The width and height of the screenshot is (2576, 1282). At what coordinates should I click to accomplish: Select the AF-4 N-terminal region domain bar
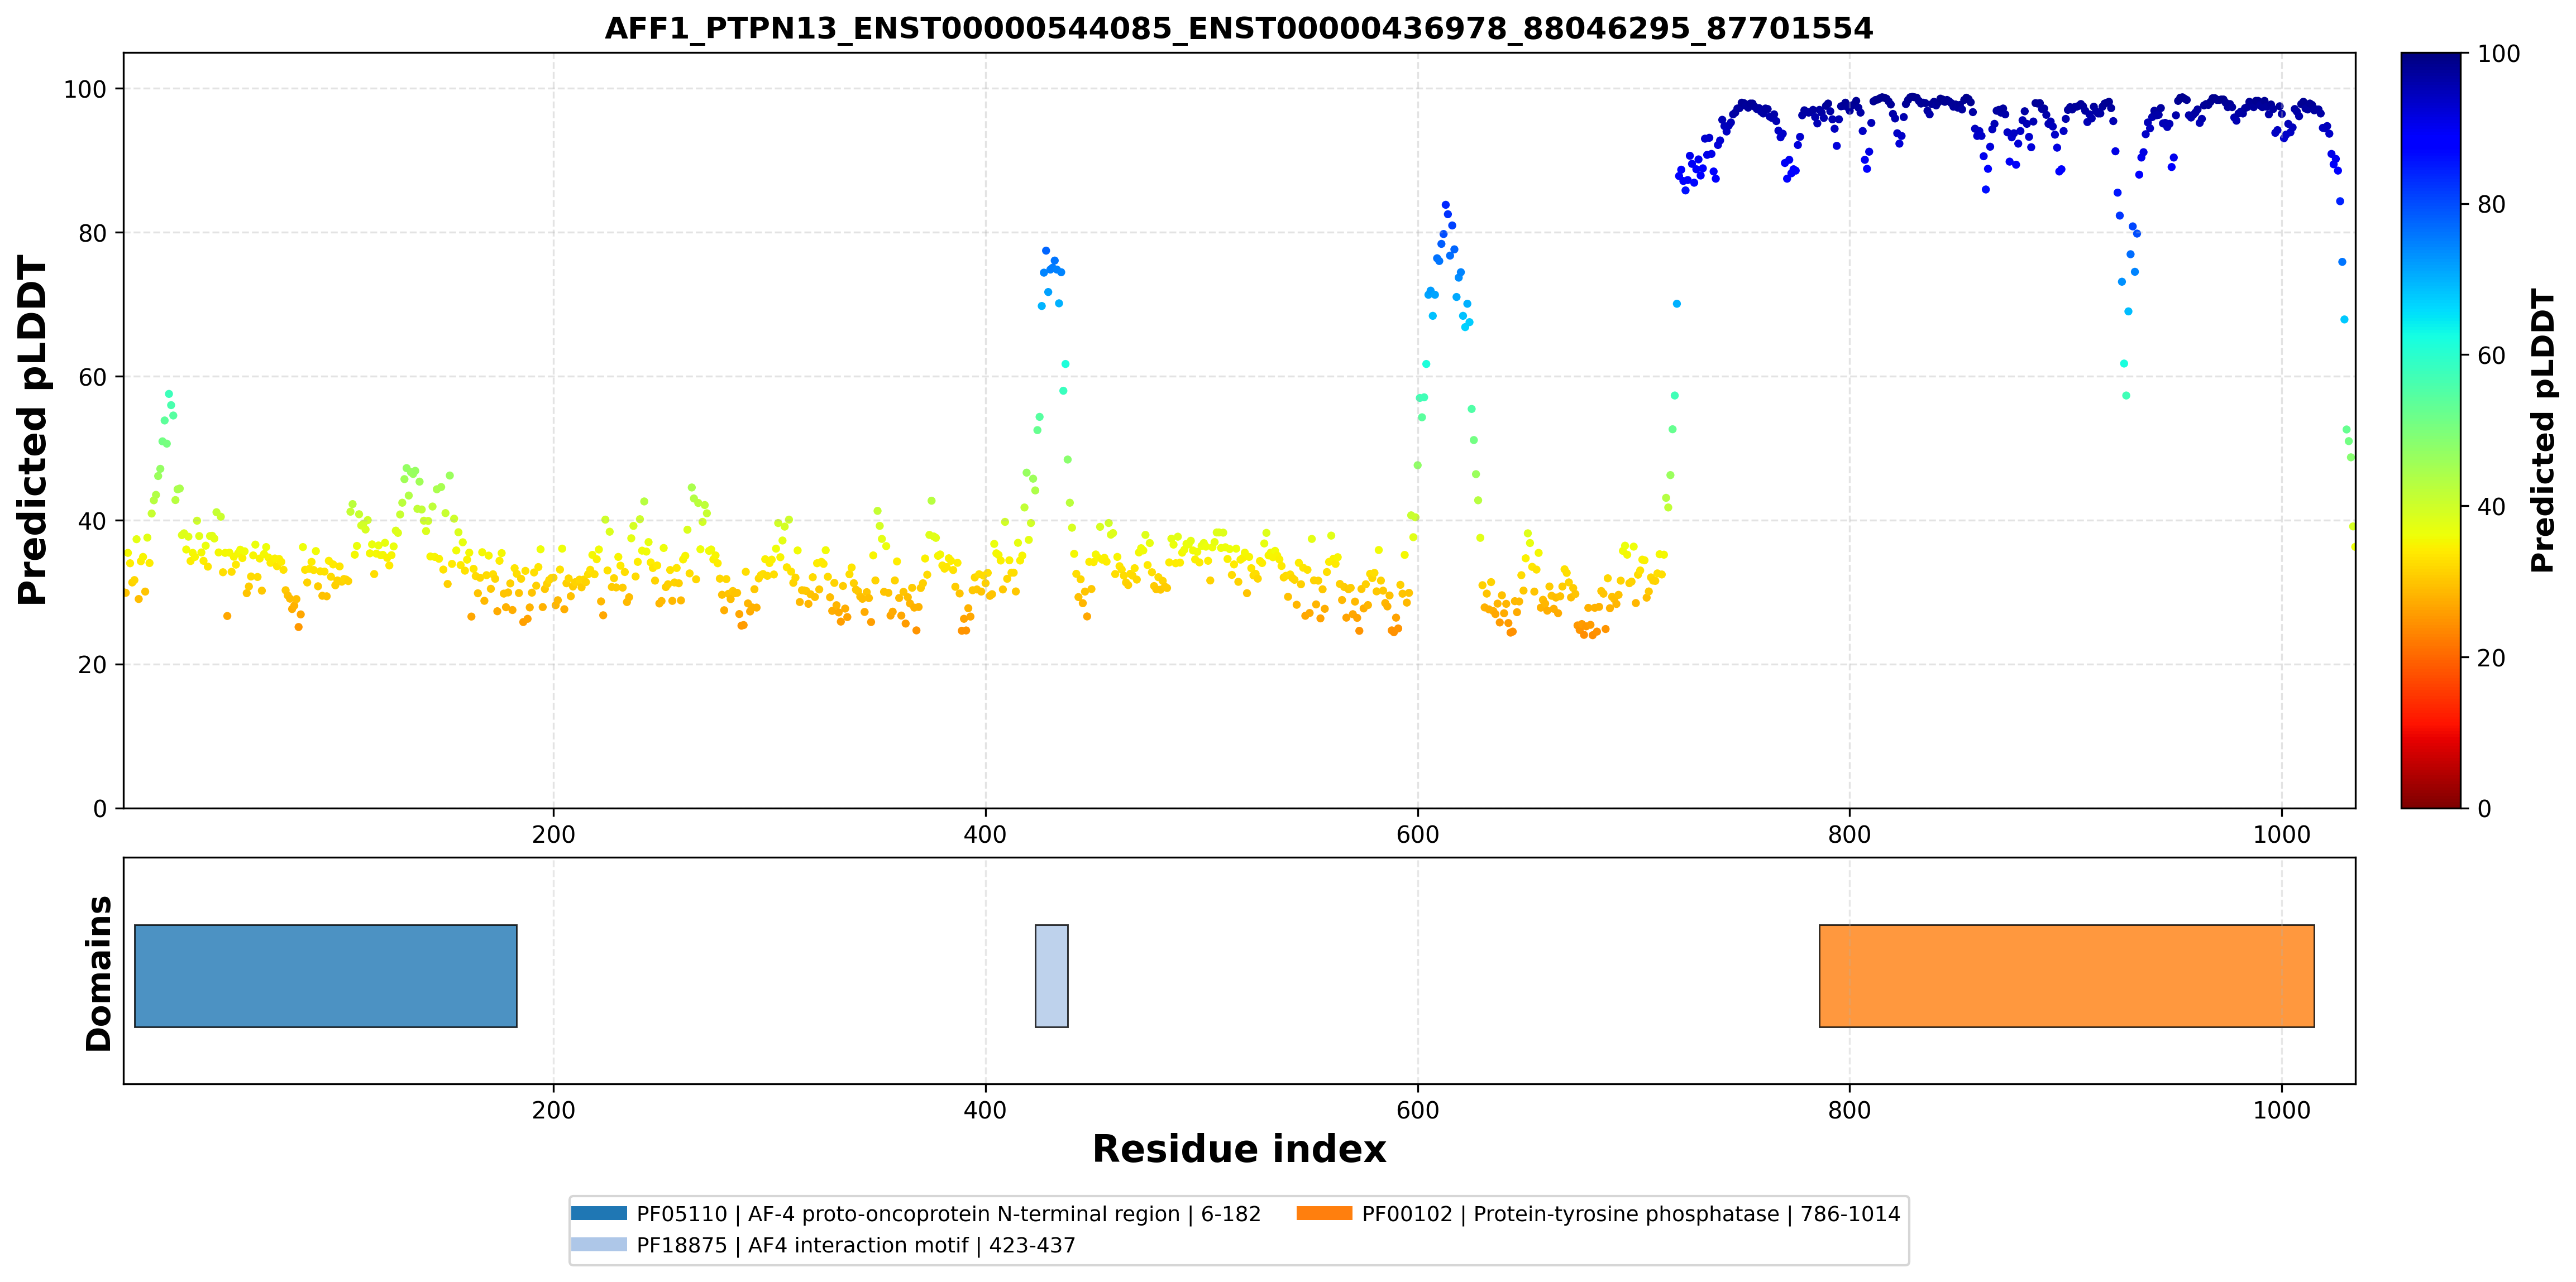click(x=326, y=976)
